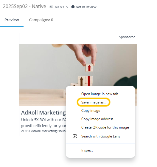Image resolution: width=157 pixels, height=167 pixels.
Task: Choose Copy image from context menu
Action: pyautogui.click(x=91, y=111)
